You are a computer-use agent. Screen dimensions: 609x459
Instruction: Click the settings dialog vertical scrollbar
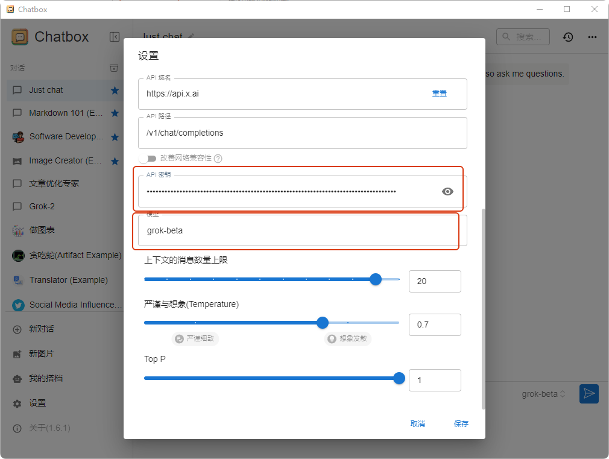pos(483,309)
